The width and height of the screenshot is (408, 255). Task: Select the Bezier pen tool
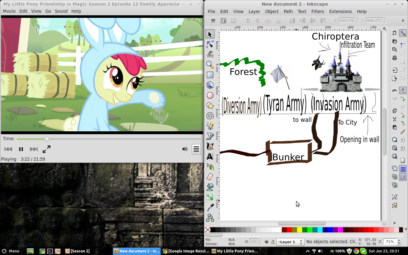tap(210, 136)
